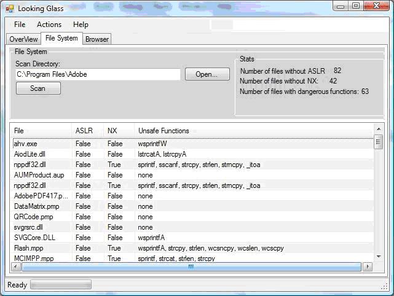Image resolution: width=394 pixels, height=296 pixels.
Task: Click wsprintfW unsafe function entry
Action: click(152, 144)
